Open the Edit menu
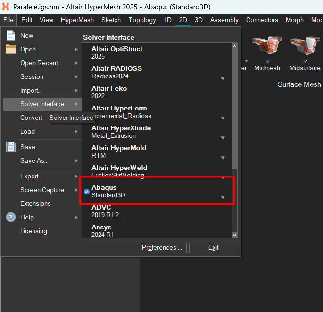The height and width of the screenshot is (312, 323). pyautogui.click(x=27, y=20)
